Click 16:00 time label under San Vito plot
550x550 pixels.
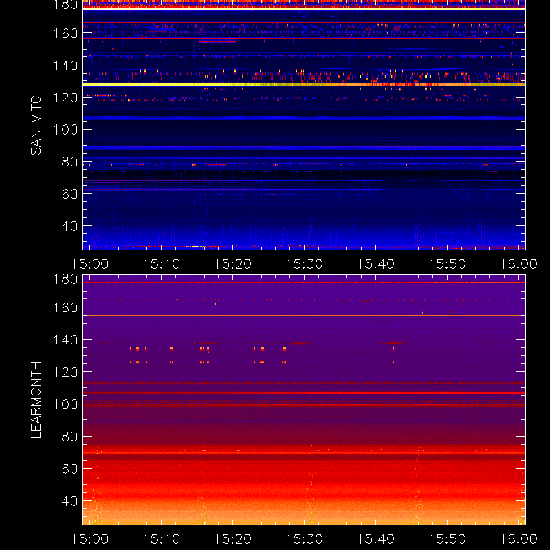pos(518,264)
